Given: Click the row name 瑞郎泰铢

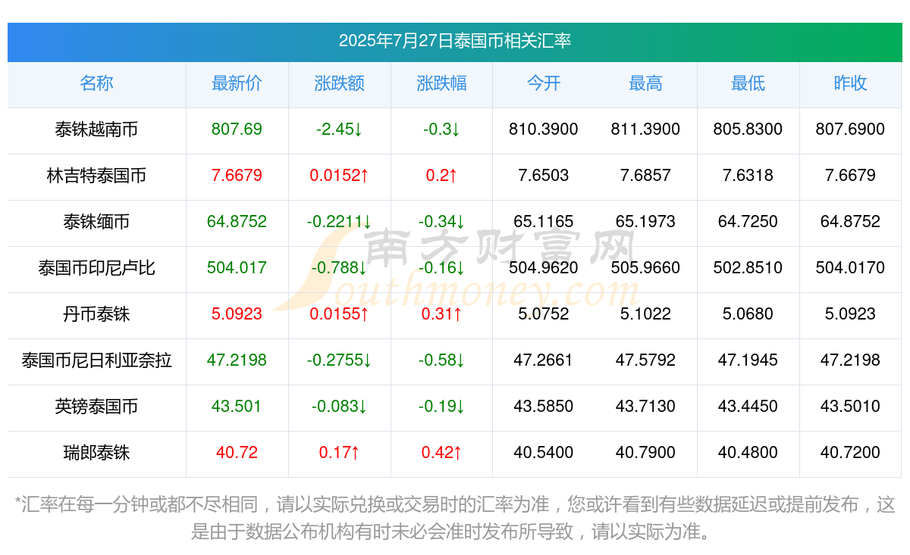Looking at the screenshot, I should click(x=96, y=453).
